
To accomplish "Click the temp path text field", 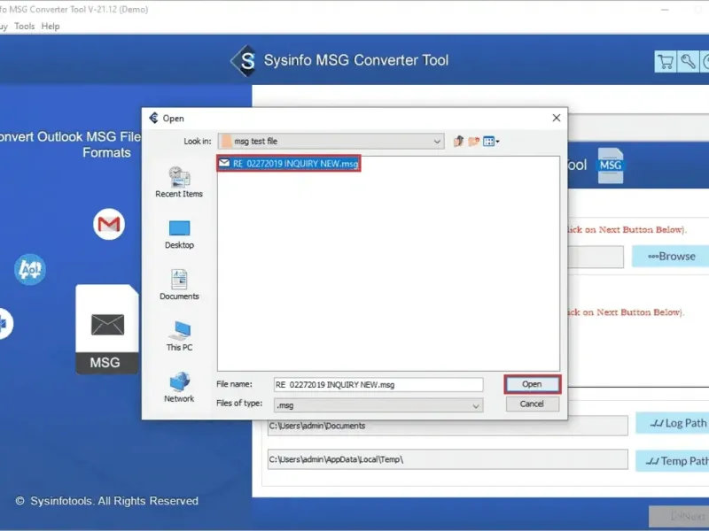I will coord(448,459).
